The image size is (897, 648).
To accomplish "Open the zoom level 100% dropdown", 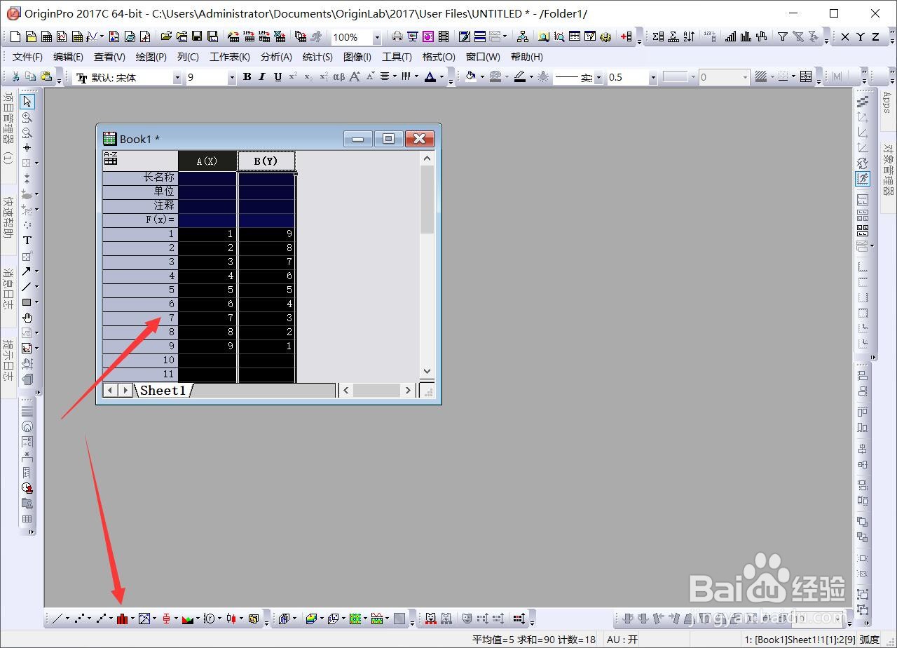I will click(x=377, y=37).
